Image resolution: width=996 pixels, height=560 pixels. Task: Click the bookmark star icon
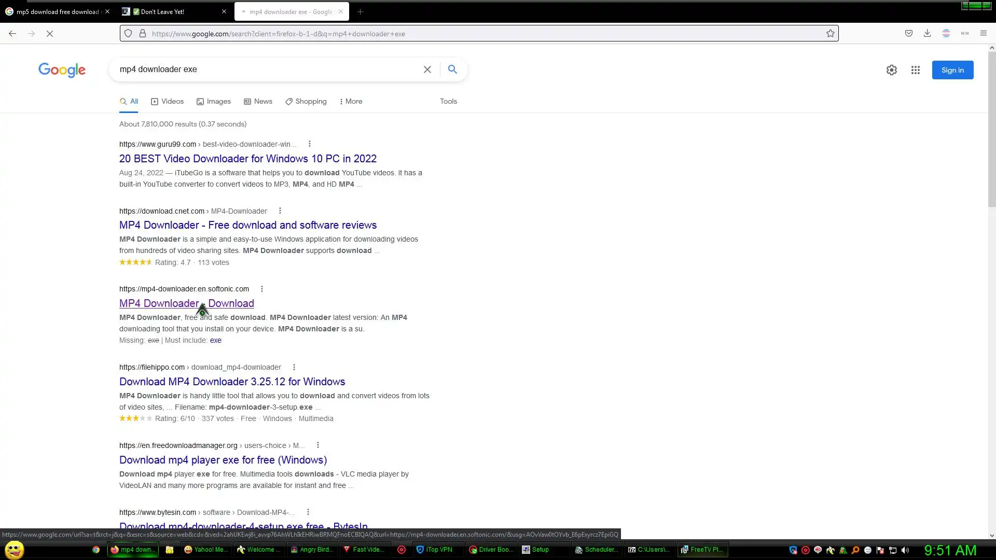(830, 34)
